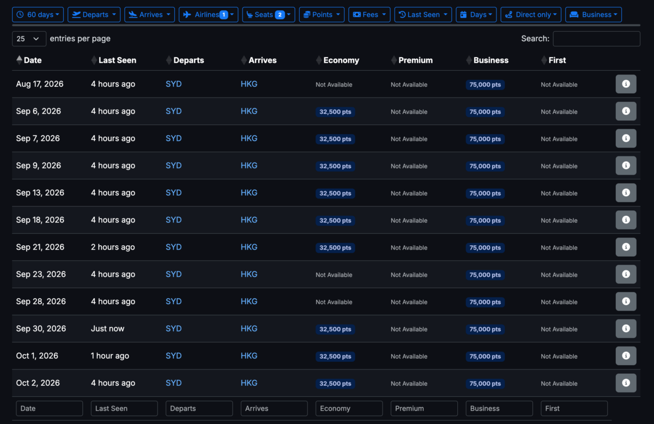Open the Arrives filter dropdown
Screen dimensions: 654x424
tap(149, 15)
